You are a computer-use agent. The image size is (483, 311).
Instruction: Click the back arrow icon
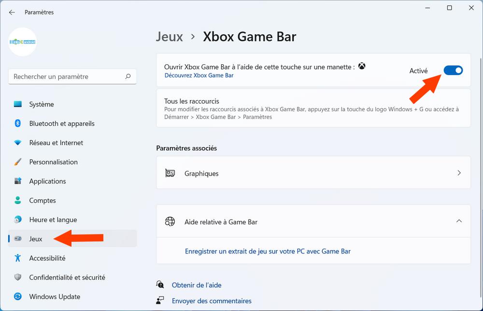tap(12, 13)
